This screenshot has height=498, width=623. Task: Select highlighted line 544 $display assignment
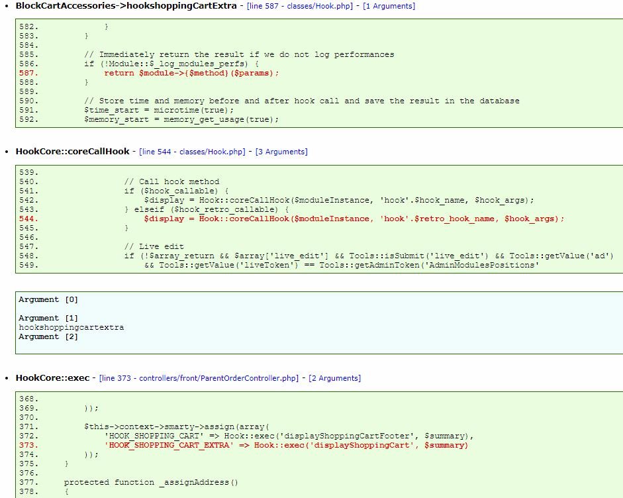click(354, 219)
